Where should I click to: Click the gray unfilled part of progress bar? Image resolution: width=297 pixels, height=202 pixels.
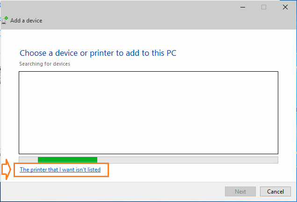(x=188, y=160)
